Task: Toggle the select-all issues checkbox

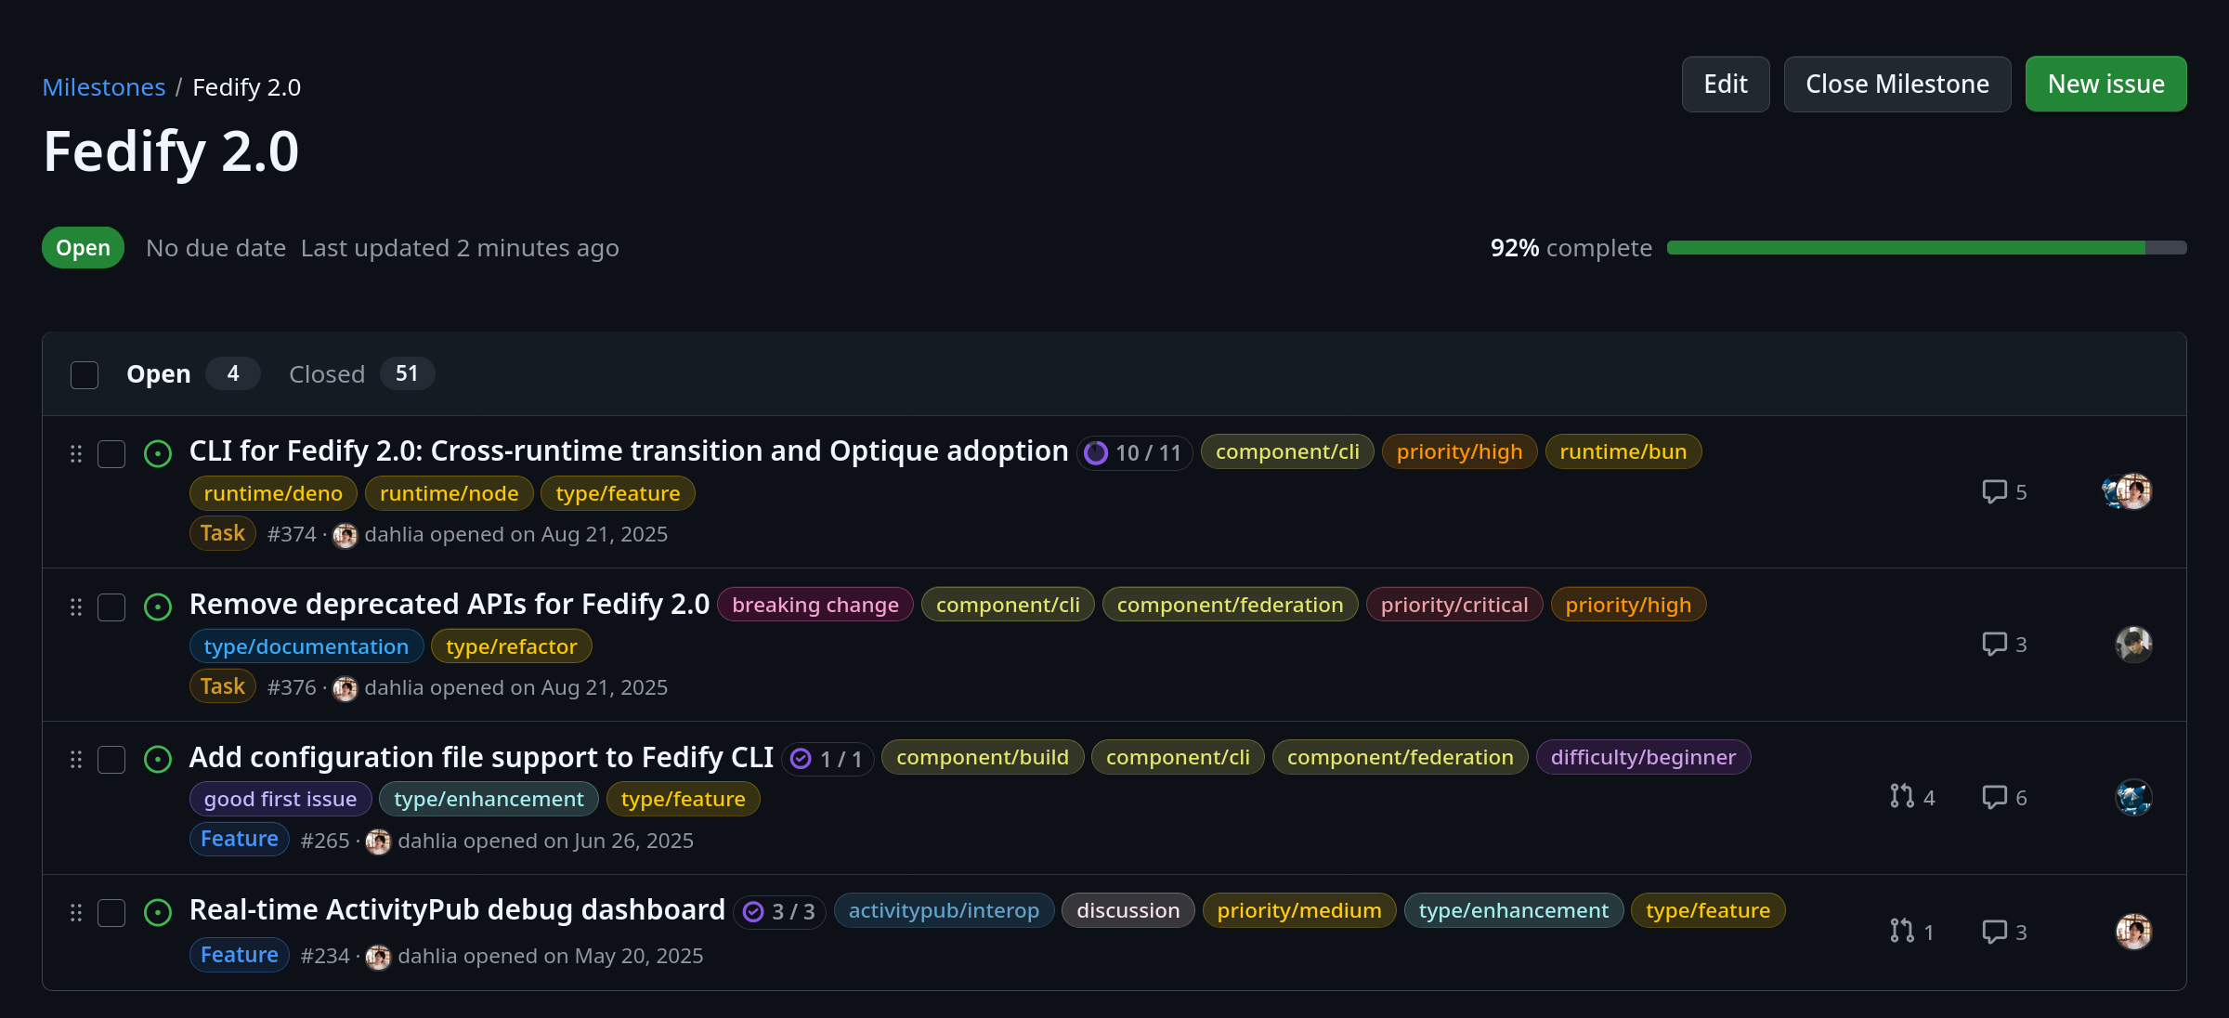Action: point(85,375)
